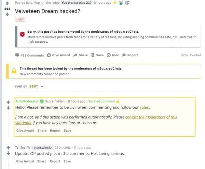Click contact the moderators of this subreddit
This screenshot has height=169, width=205.
click(x=151, y=117)
